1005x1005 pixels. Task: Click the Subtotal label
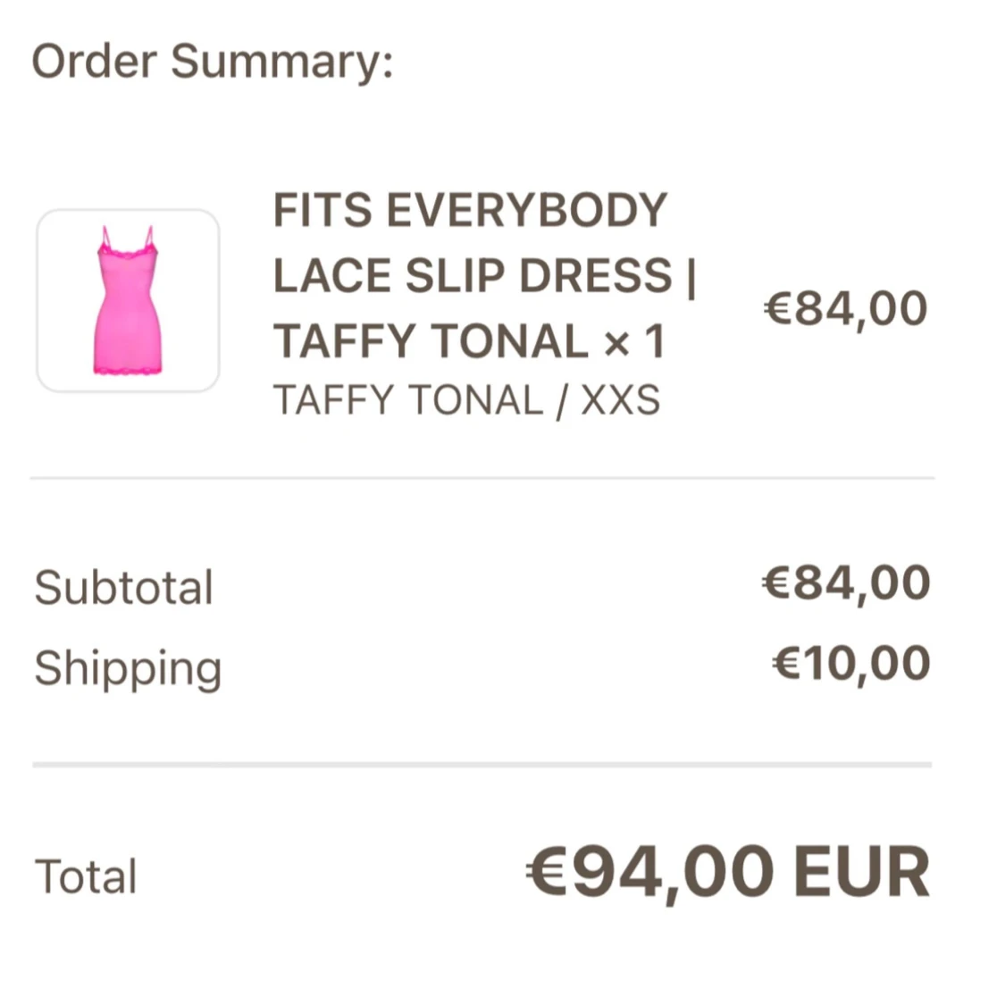[x=123, y=587]
